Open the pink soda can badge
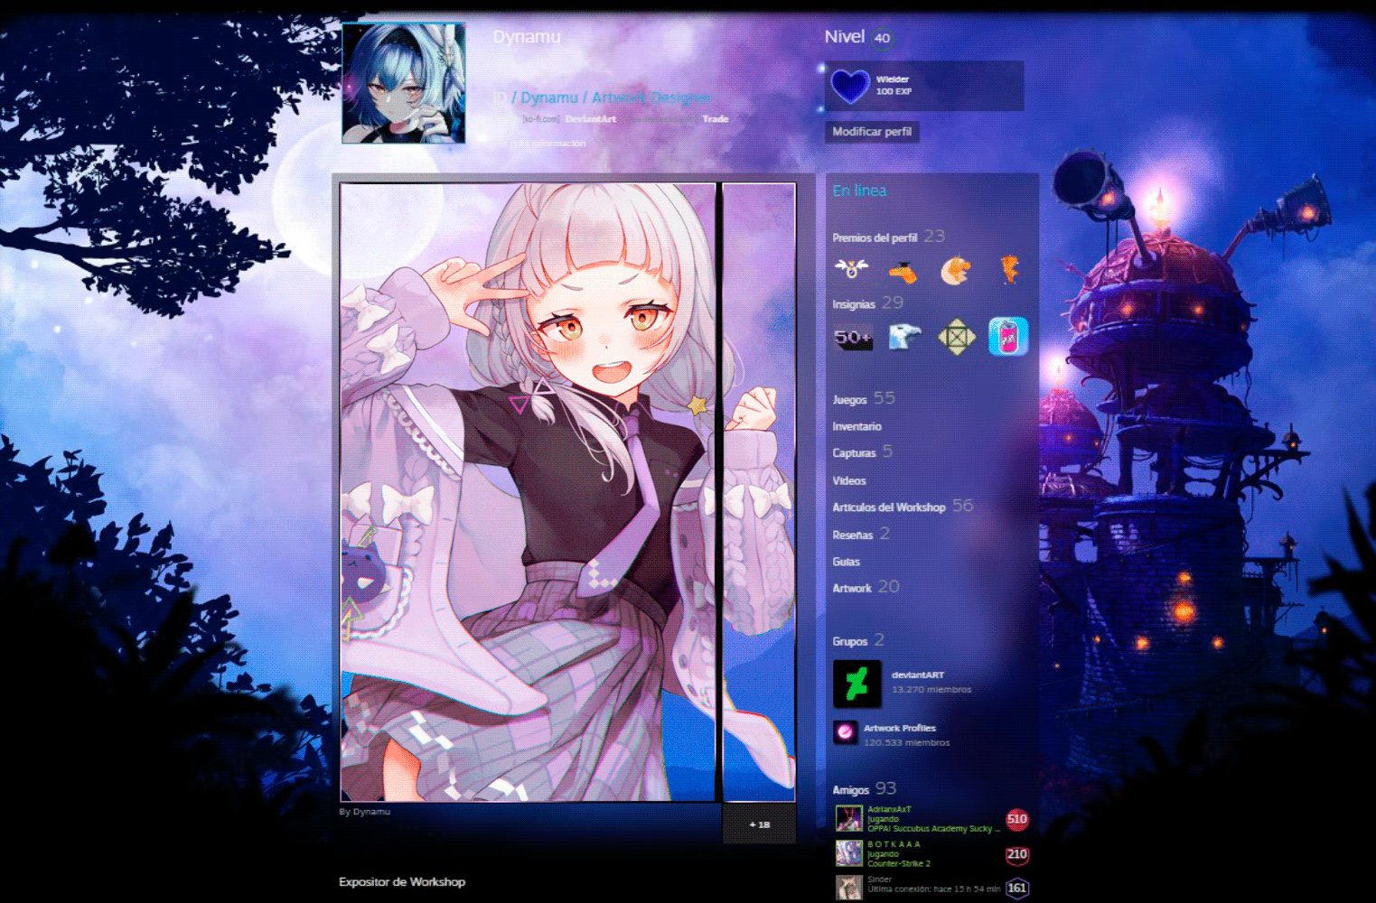The image size is (1376, 903). tap(1008, 337)
